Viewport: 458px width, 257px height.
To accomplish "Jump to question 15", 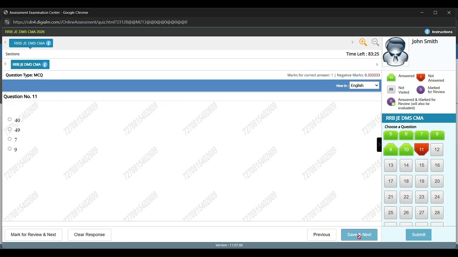I will click(422, 165).
